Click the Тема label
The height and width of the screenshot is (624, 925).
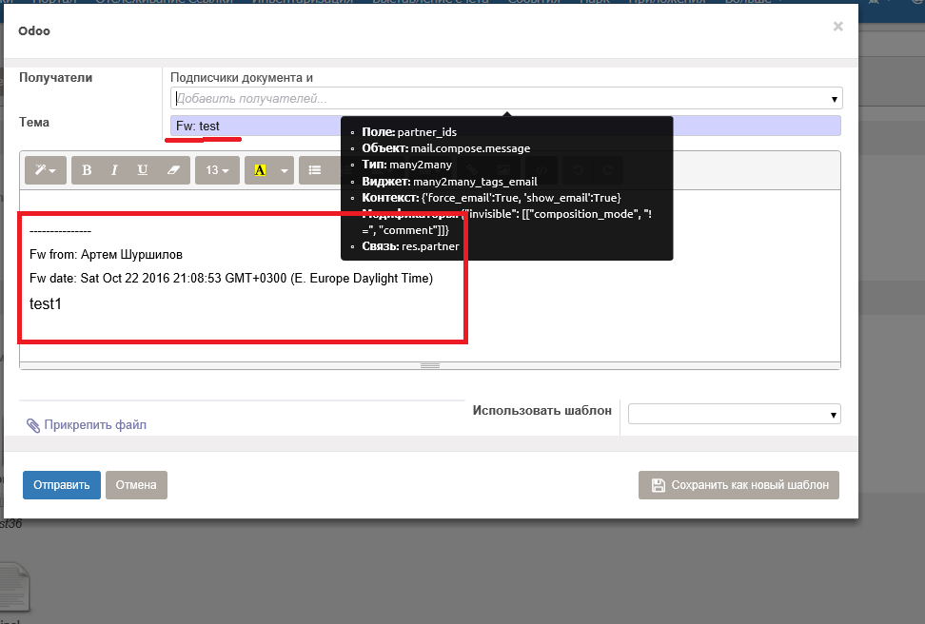[34, 122]
